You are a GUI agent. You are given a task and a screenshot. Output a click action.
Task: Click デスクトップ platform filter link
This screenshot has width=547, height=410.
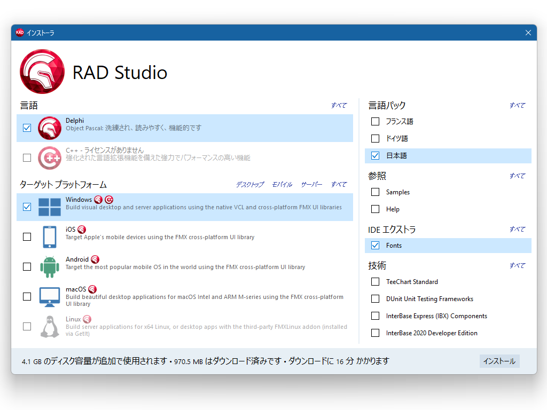tap(250, 184)
